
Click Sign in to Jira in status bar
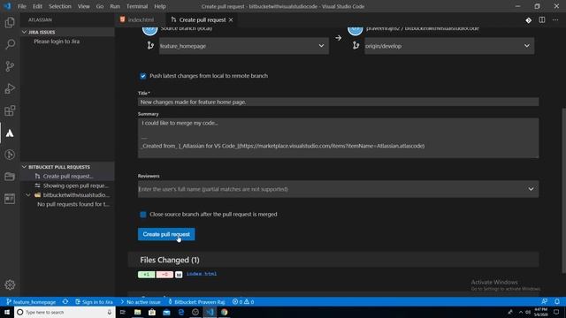[95, 302]
